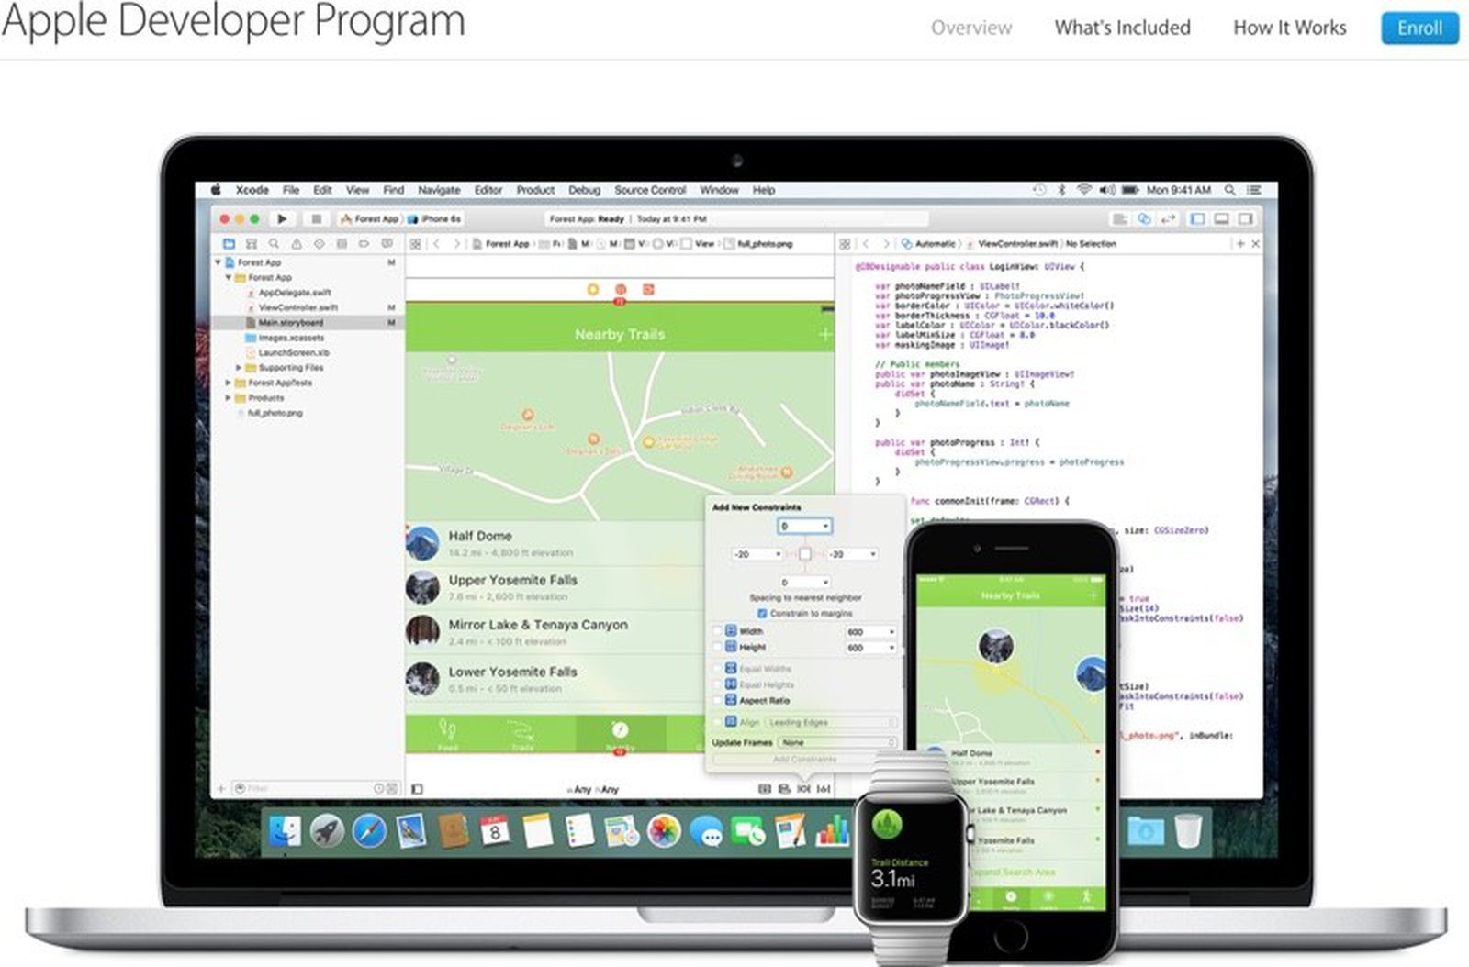Click the Run (play) button in Xcode
The image size is (1469, 967).
(283, 219)
